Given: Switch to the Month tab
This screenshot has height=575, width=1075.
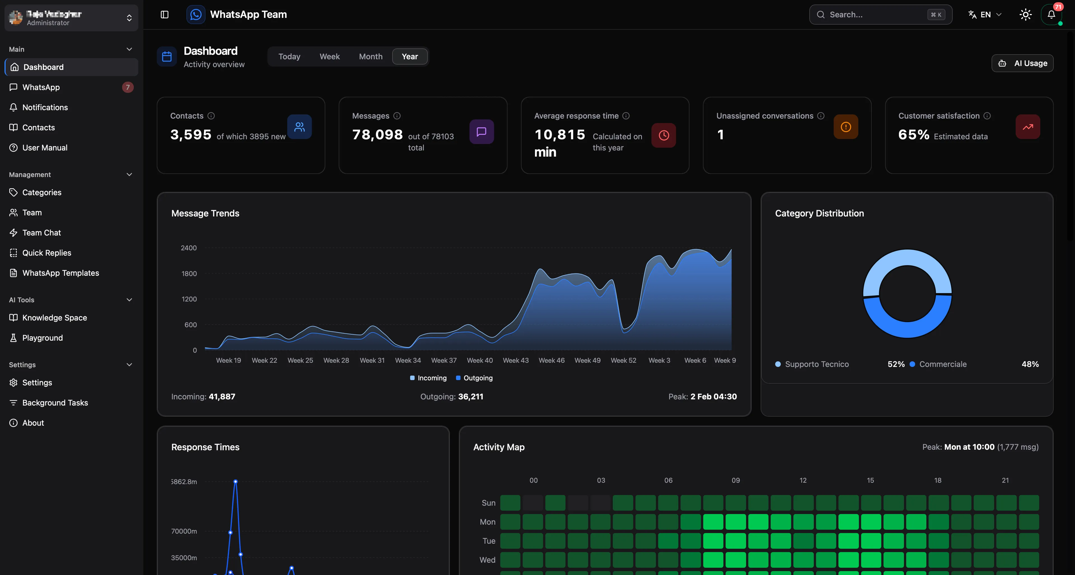Looking at the screenshot, I should coord(371,56).
